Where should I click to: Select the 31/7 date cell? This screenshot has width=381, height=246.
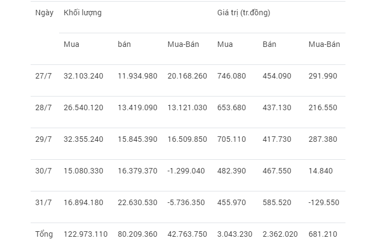point(43,202)
